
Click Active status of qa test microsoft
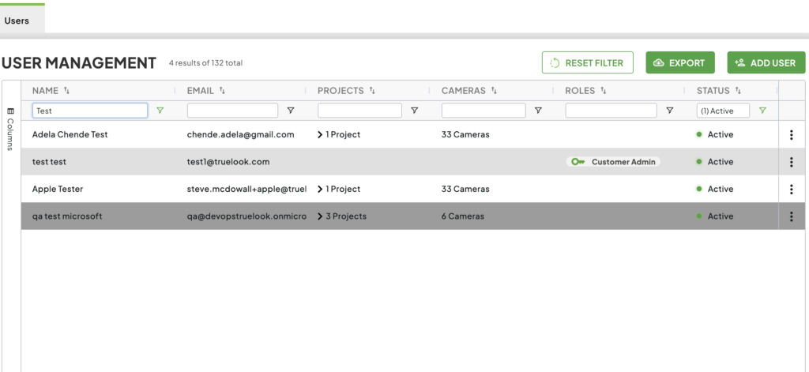(x=714, y=216)
